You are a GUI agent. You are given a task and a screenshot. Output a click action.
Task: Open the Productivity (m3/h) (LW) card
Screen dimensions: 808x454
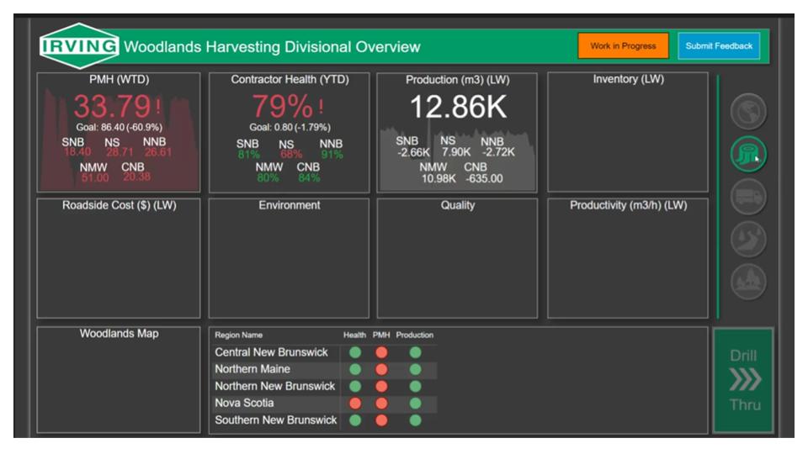pyautogui.click(x=628, y=258)
